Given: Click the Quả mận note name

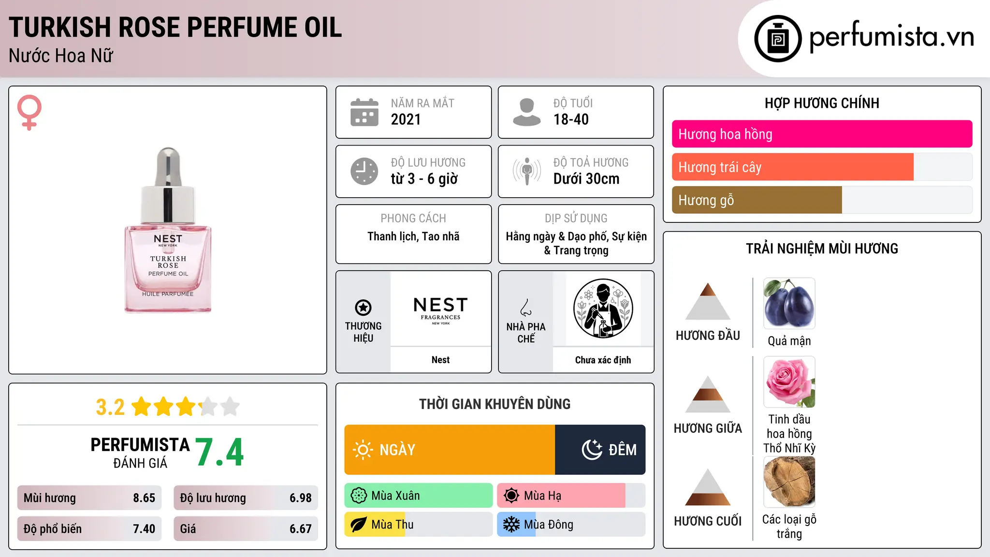Looking at the screenshot, I should (789, 341).
